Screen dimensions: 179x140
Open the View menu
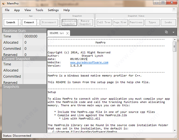click(x=28, y=10)
